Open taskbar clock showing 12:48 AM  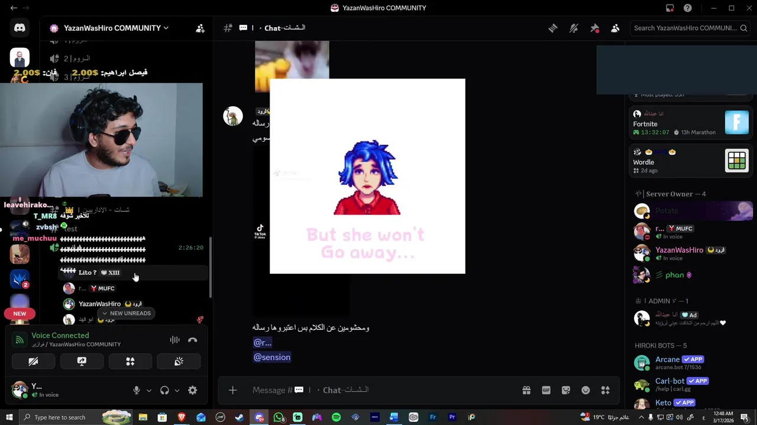[723, 417]
